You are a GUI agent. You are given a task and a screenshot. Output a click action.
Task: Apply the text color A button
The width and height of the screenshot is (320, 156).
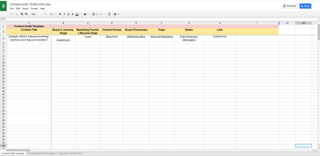pyautogui.click(x=77, y=14)
